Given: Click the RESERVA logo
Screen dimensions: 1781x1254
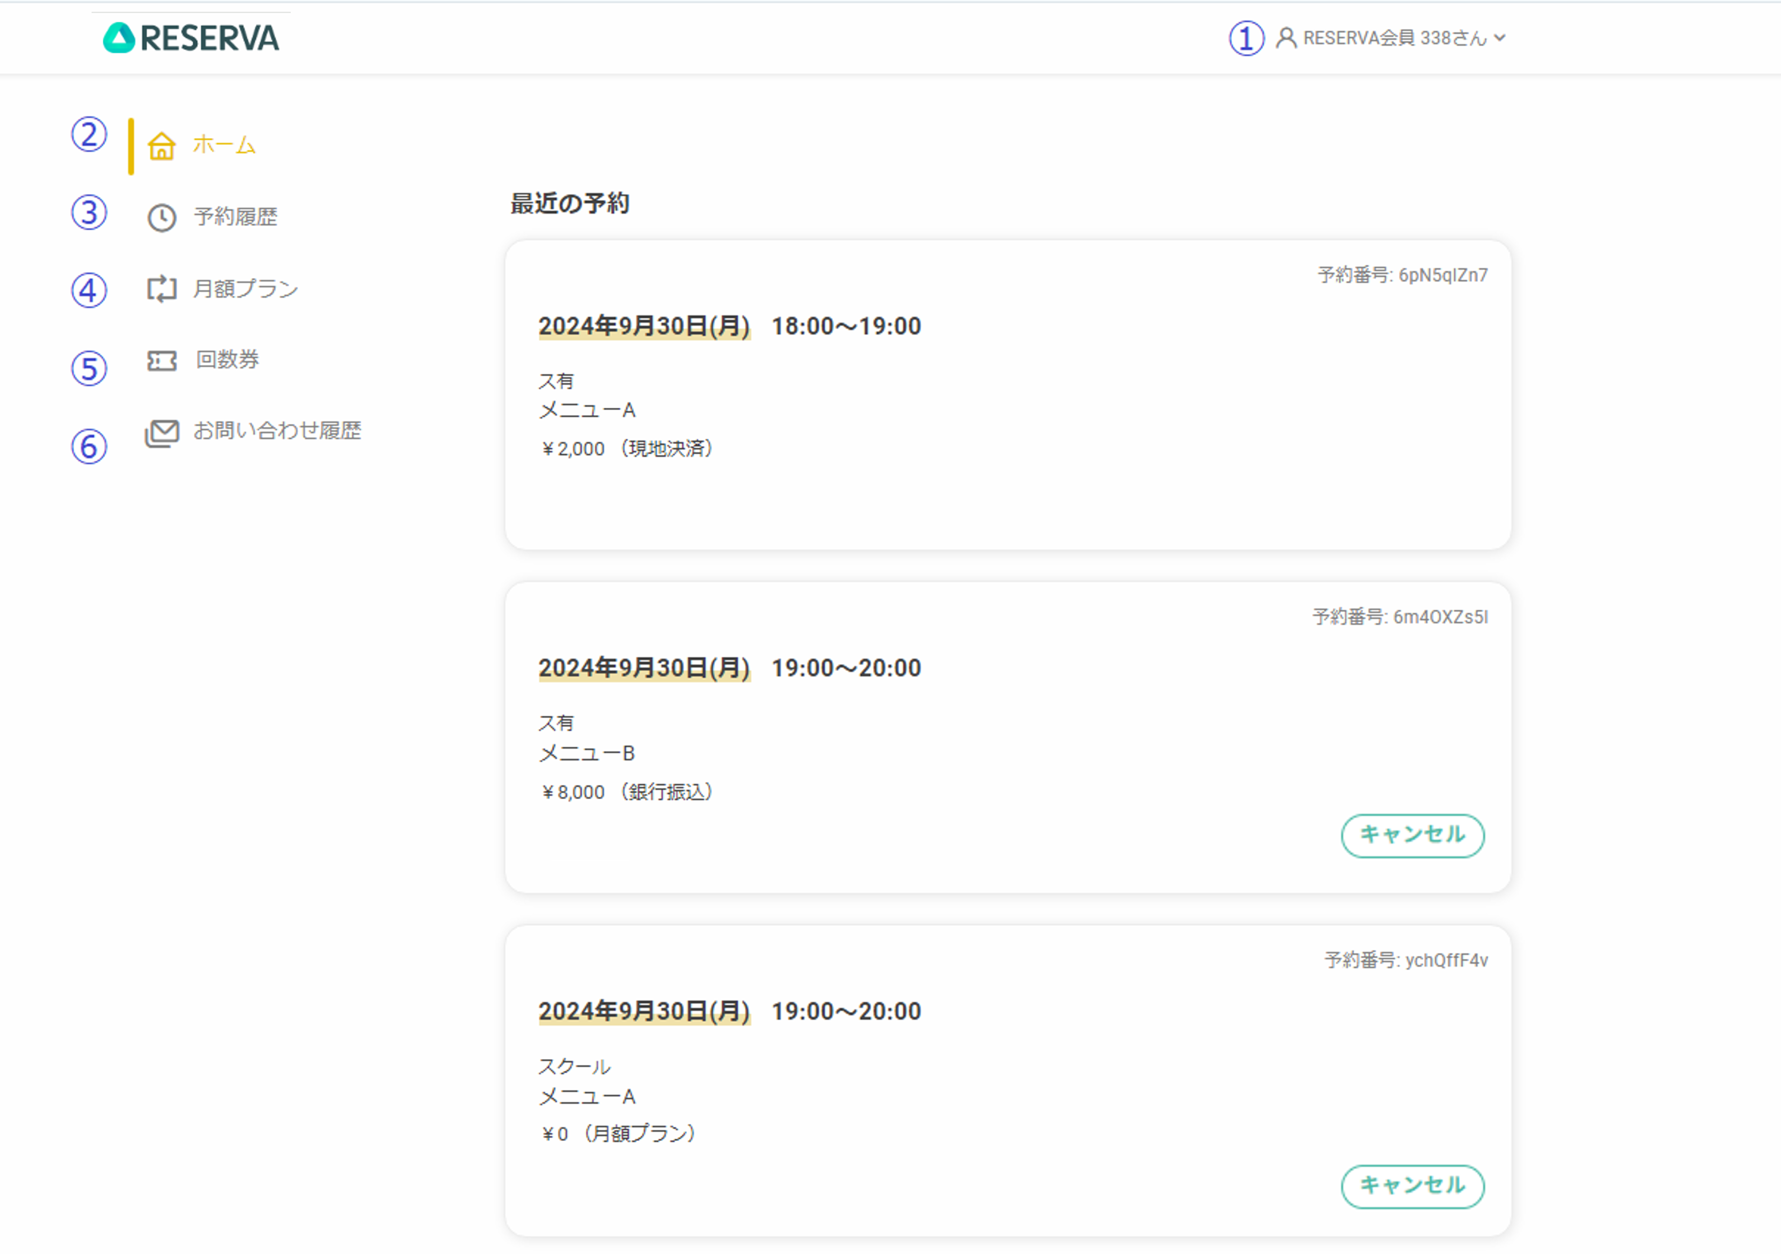Looking at the screenshot, I should click(x=191, y=37).
